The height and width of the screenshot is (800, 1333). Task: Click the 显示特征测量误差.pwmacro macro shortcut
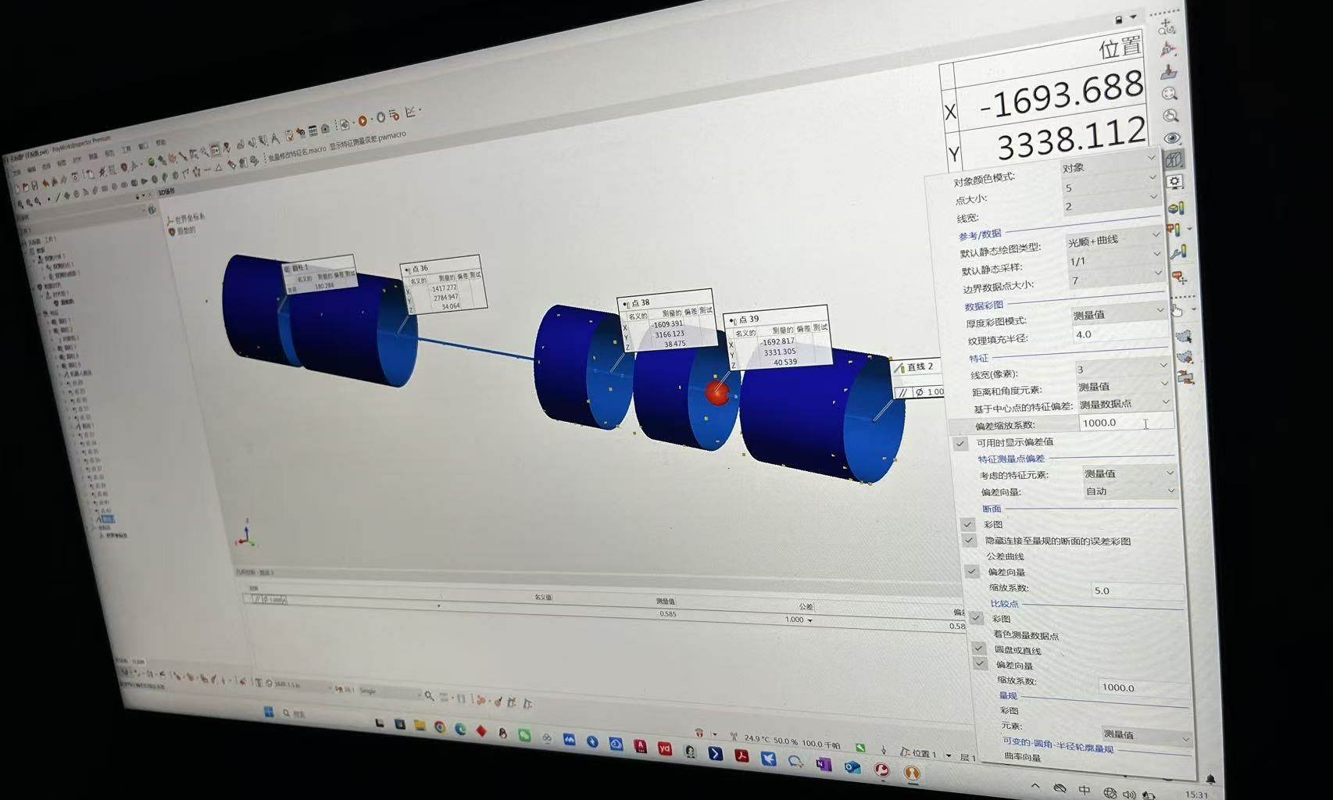click(x=367, y=142)
